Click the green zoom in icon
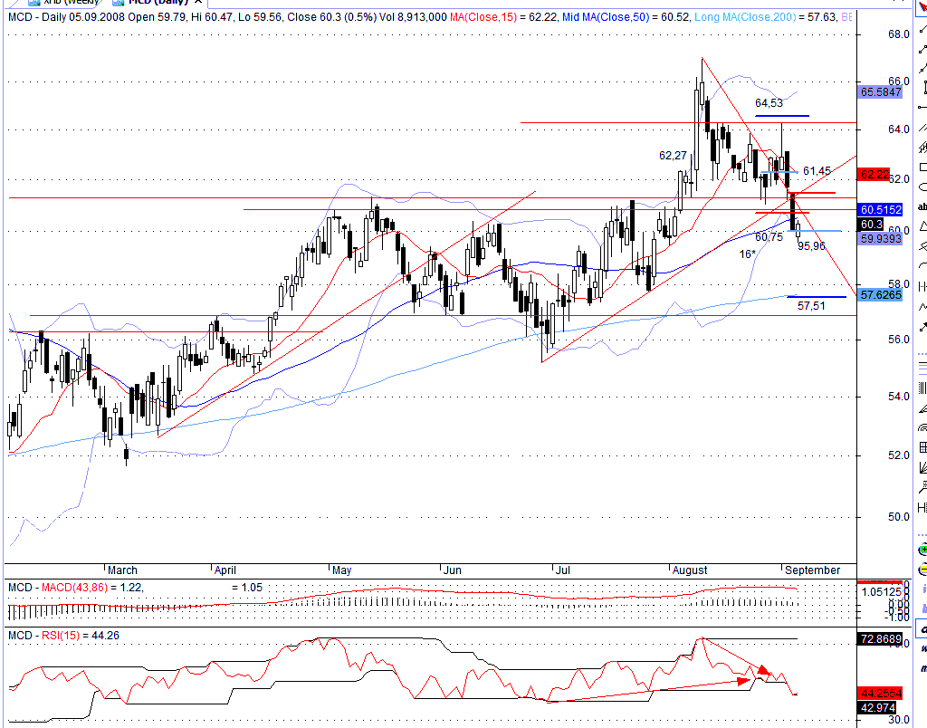 click(922, 550)
